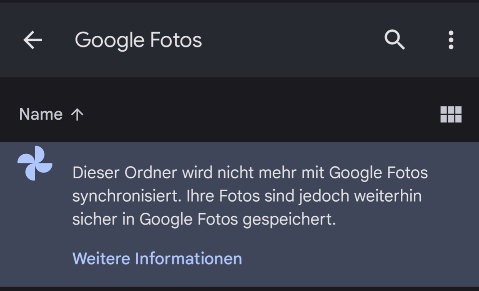
Task: Tap the Google Fotos pinwheel icon
Action: [35, 163]
